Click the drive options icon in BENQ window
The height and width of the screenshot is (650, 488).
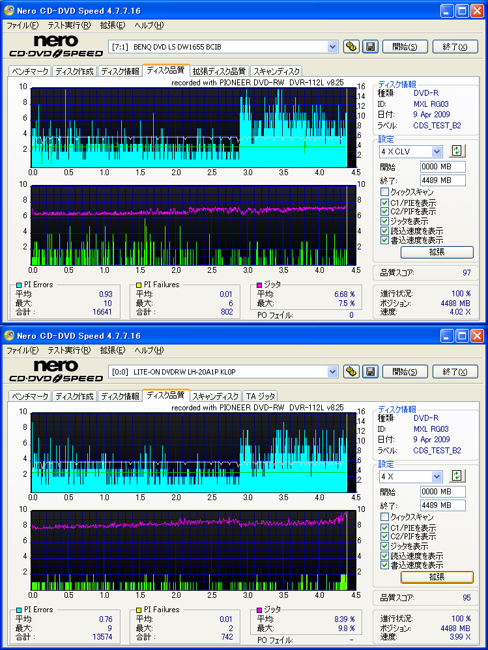(x=351, y=46)
